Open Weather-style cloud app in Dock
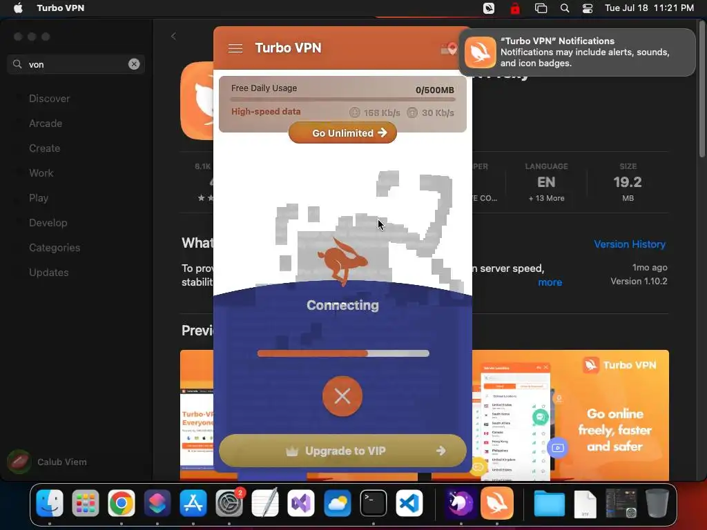The width and height of the screenshot is (707, 530). [337, 503]
